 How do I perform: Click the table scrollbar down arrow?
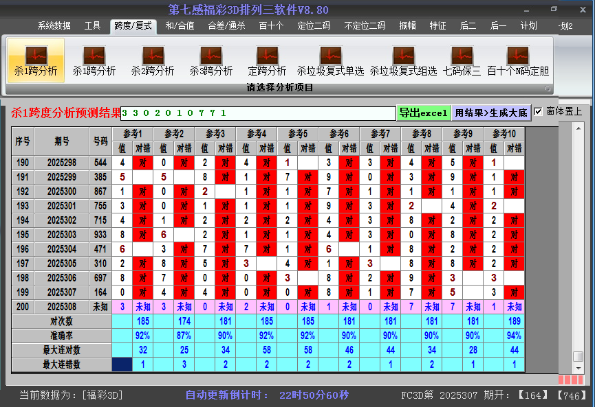point(578,368)
